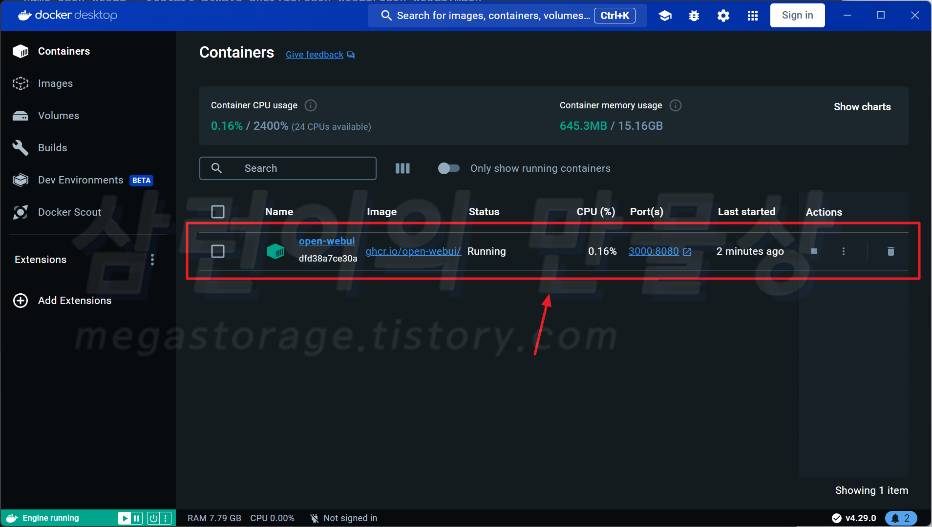Open the Give feedback link
This screenshot has height=527, width=932.
coord(315,55)
